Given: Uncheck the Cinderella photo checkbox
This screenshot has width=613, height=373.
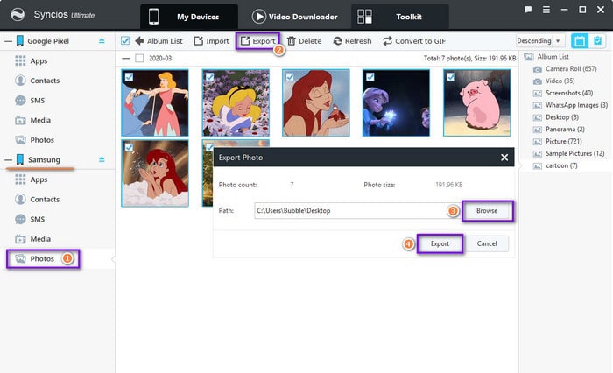Looking at the screenshot, I should (x=129, y=77).
